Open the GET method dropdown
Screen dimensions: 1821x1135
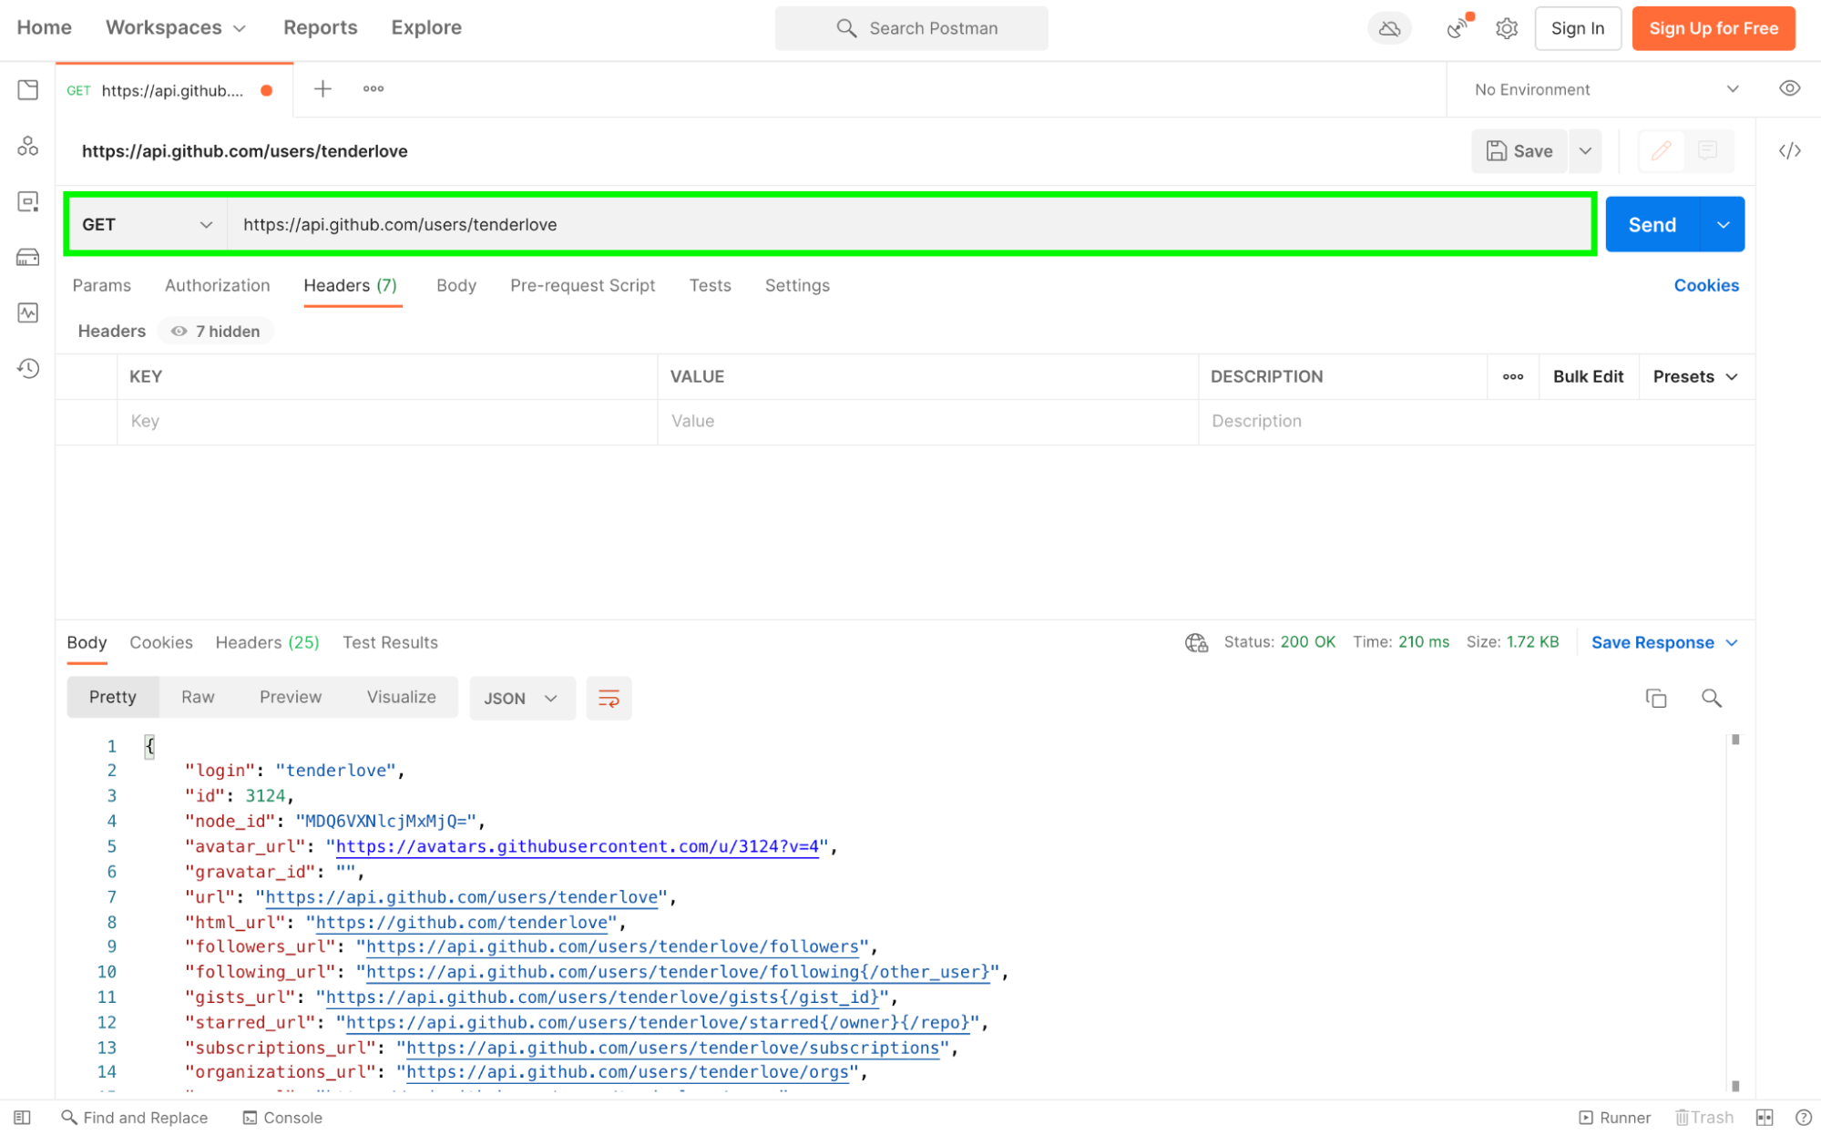[x=148, y=224]
